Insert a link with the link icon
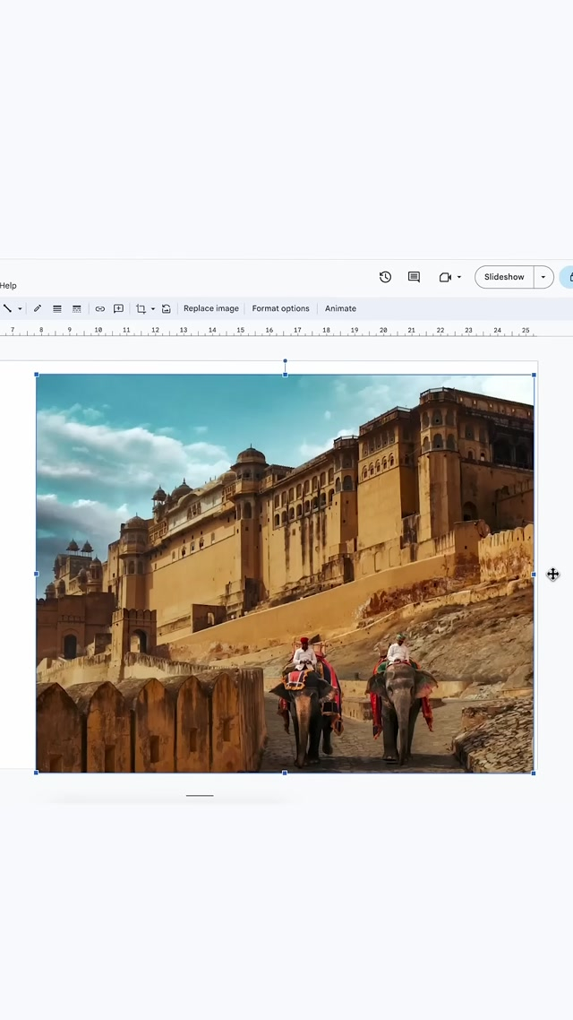The width and height of the screenshot is (573, 1020). 99,308
